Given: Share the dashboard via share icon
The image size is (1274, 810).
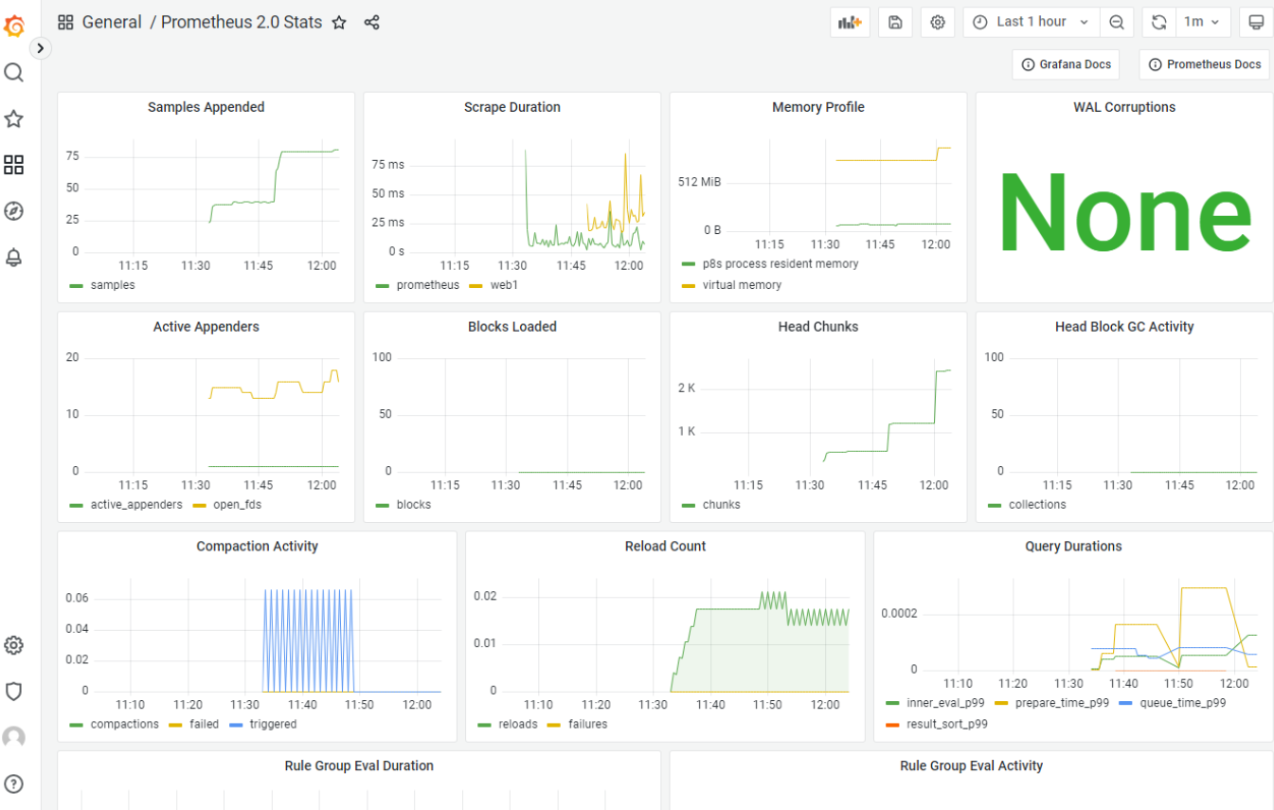Looking at the screenshot, I should [371, 23].
